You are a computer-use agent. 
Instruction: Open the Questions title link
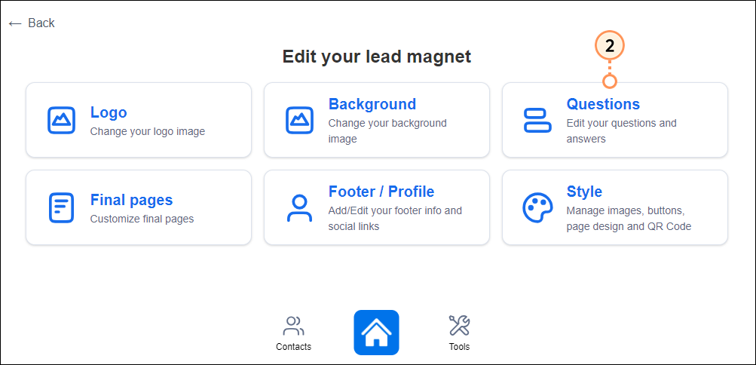pyautogui.click(x=603, y=104)
